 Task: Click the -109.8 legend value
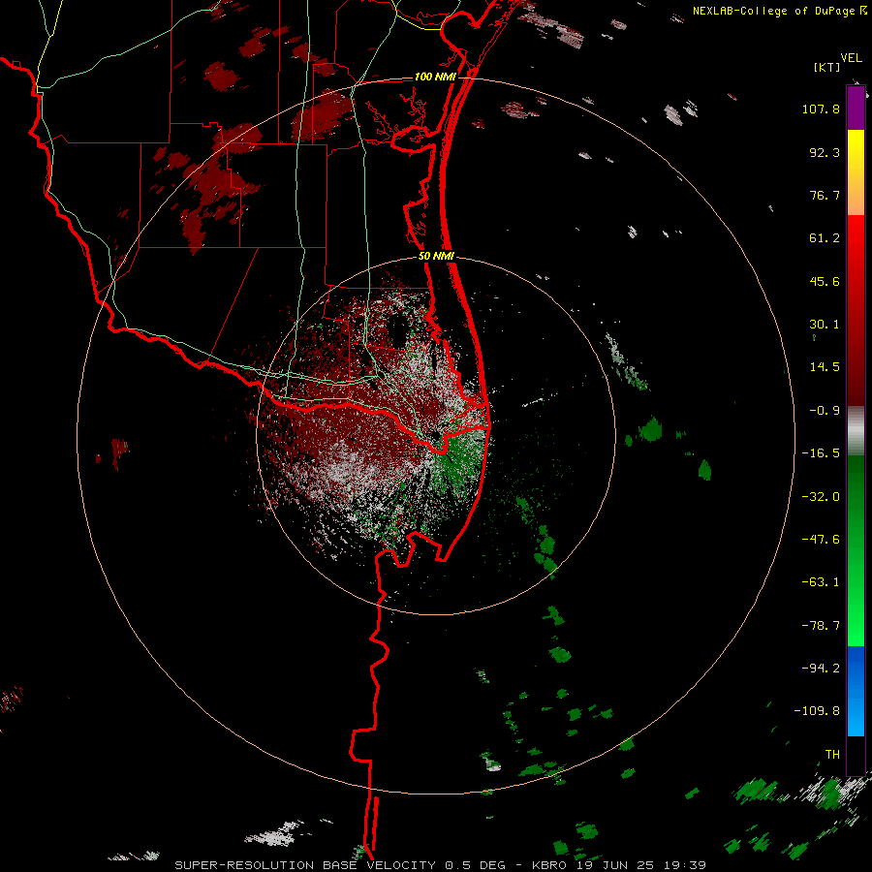(817, 711)
